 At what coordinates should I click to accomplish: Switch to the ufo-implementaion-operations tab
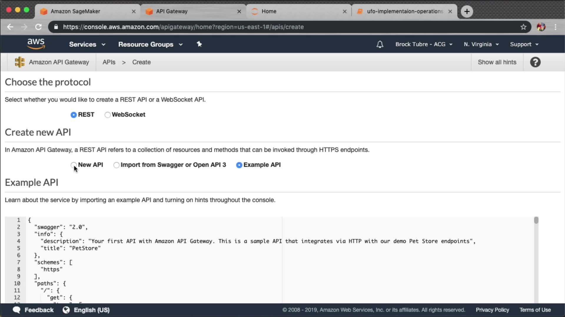tap(405, 11)
